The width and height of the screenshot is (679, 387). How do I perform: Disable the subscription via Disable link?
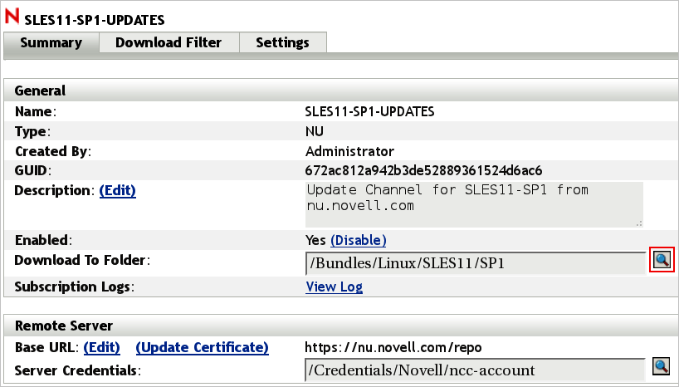pyautogui.click(x=359, y=240)
